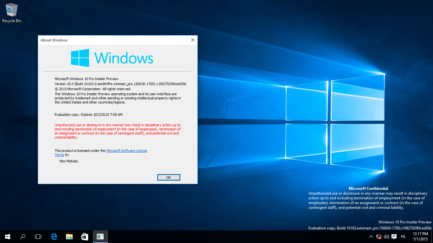
Task: Select the About Windows title bar
Action: [95, 40]
